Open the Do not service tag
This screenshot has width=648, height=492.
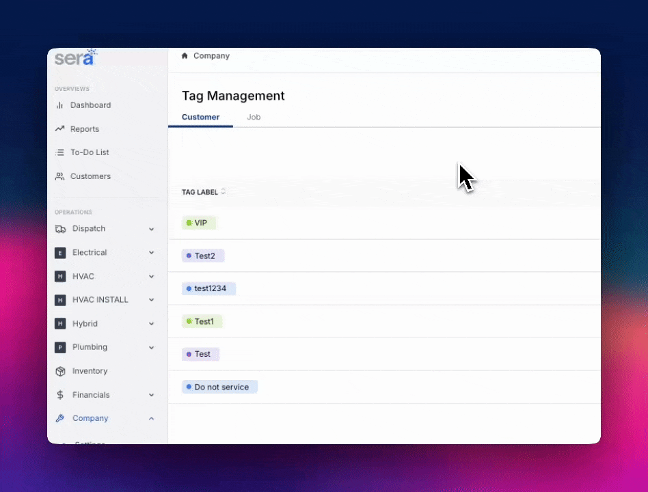220,387
